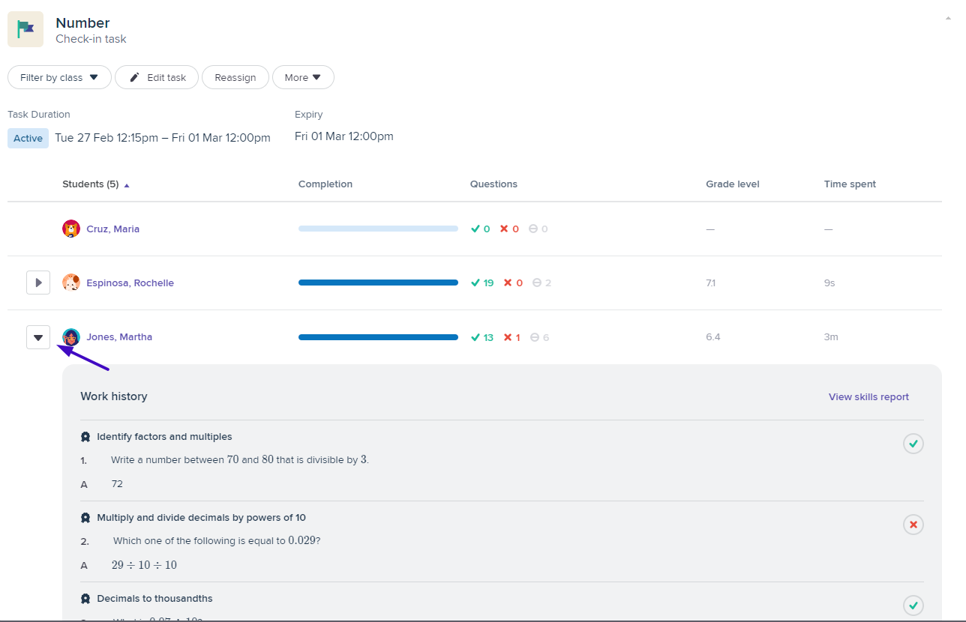Open the Filter by class dropdown
Screen dimensions: 966x622
[59, 77]
